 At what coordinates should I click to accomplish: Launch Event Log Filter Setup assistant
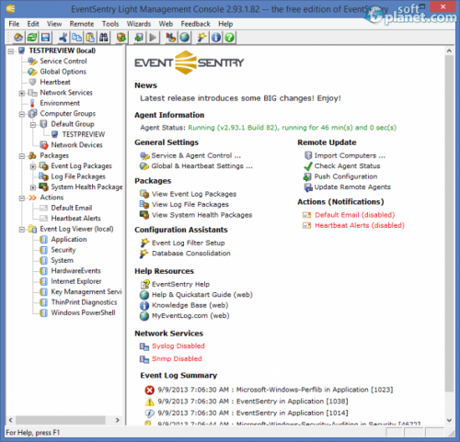(189, 243)
